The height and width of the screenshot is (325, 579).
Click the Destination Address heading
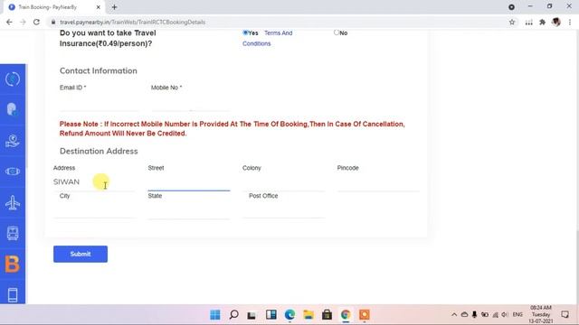tap(99, 151)
